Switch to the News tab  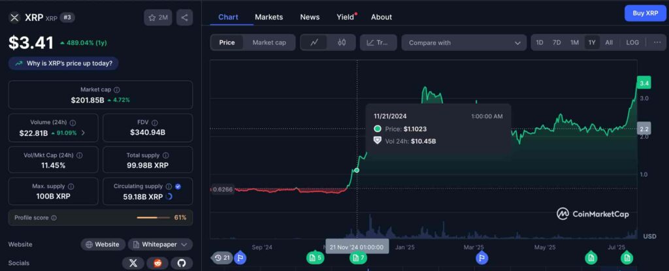tap(310, 17)
